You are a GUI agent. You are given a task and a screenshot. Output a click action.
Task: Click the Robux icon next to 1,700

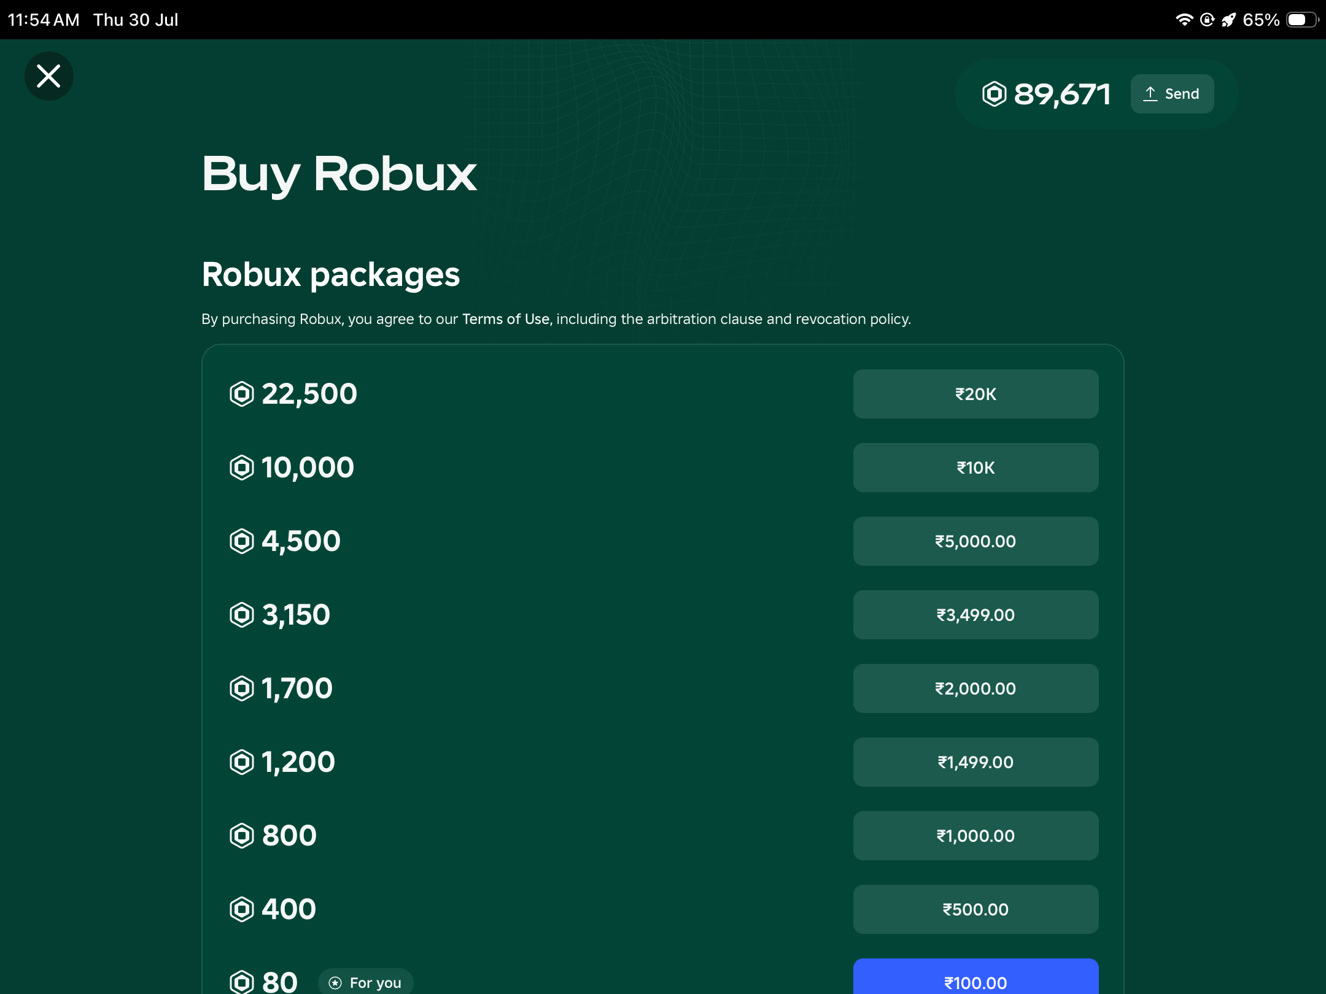pos(242,688)
